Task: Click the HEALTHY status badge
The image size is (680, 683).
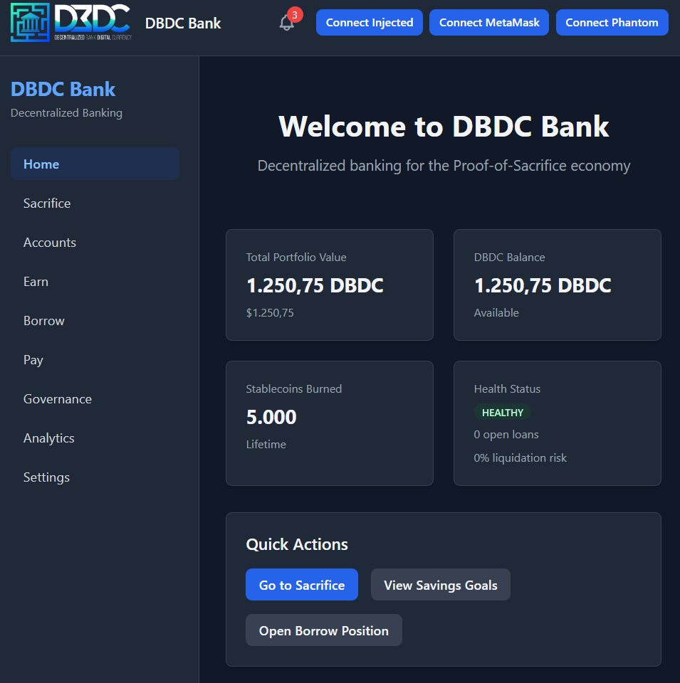Action: pos(503,412)
